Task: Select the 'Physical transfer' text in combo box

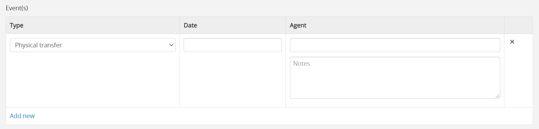Action: click(x=38, y=45)
